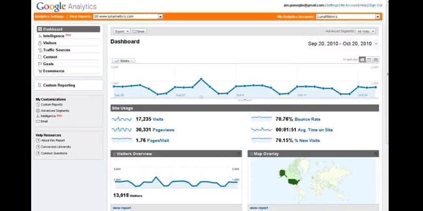The height and width of the screenshot is (211, 423).
Task: Click the Custom Reporting document icon
Action: pos(40,85)
